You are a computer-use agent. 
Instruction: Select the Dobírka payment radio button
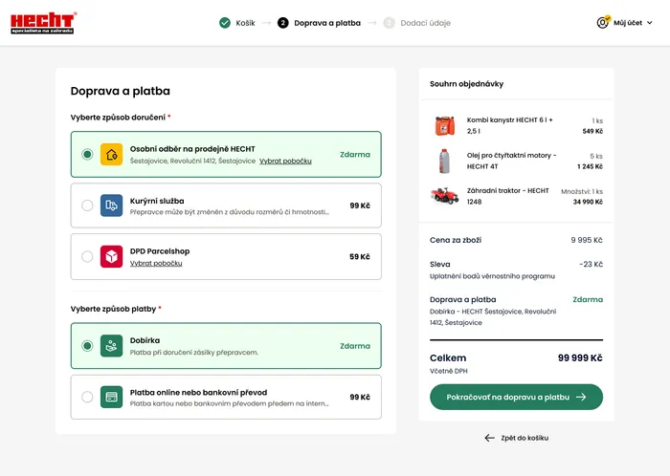click(87, 346)
